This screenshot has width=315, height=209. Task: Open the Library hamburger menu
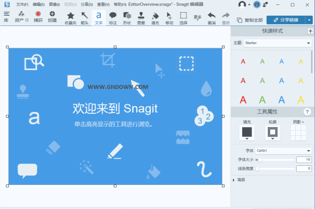pyautogui.click(x=6, y=16)
